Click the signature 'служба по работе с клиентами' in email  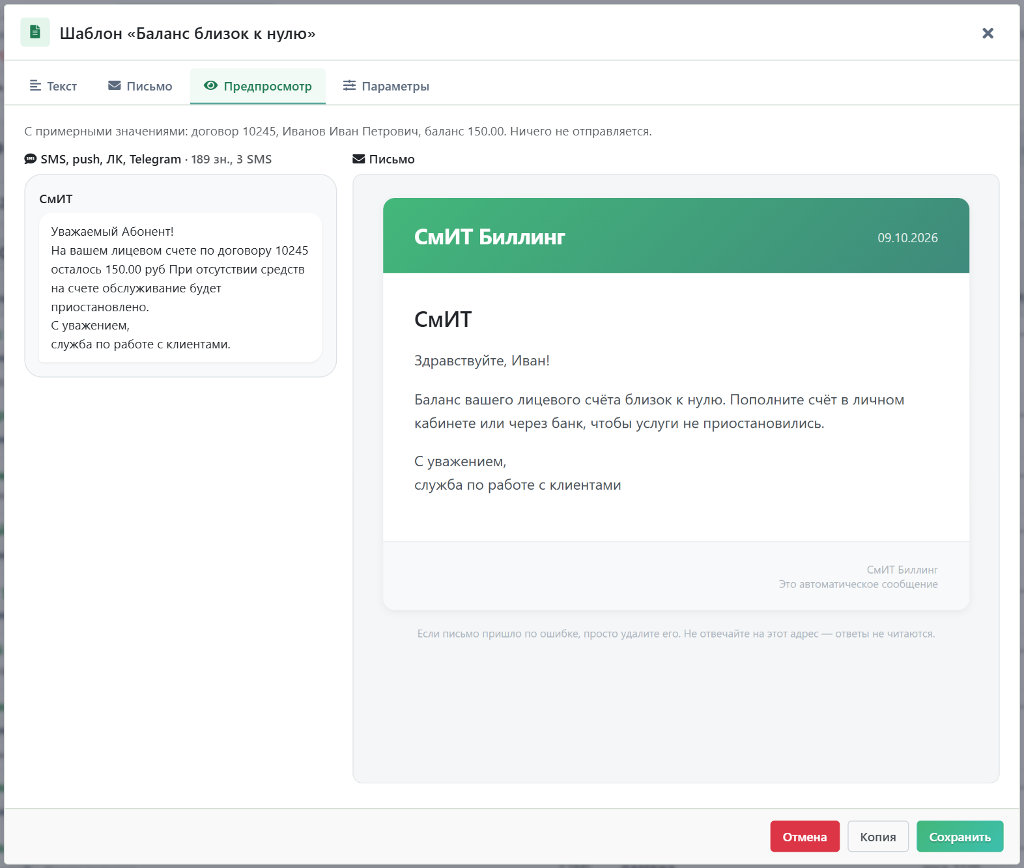click(518, 485)
